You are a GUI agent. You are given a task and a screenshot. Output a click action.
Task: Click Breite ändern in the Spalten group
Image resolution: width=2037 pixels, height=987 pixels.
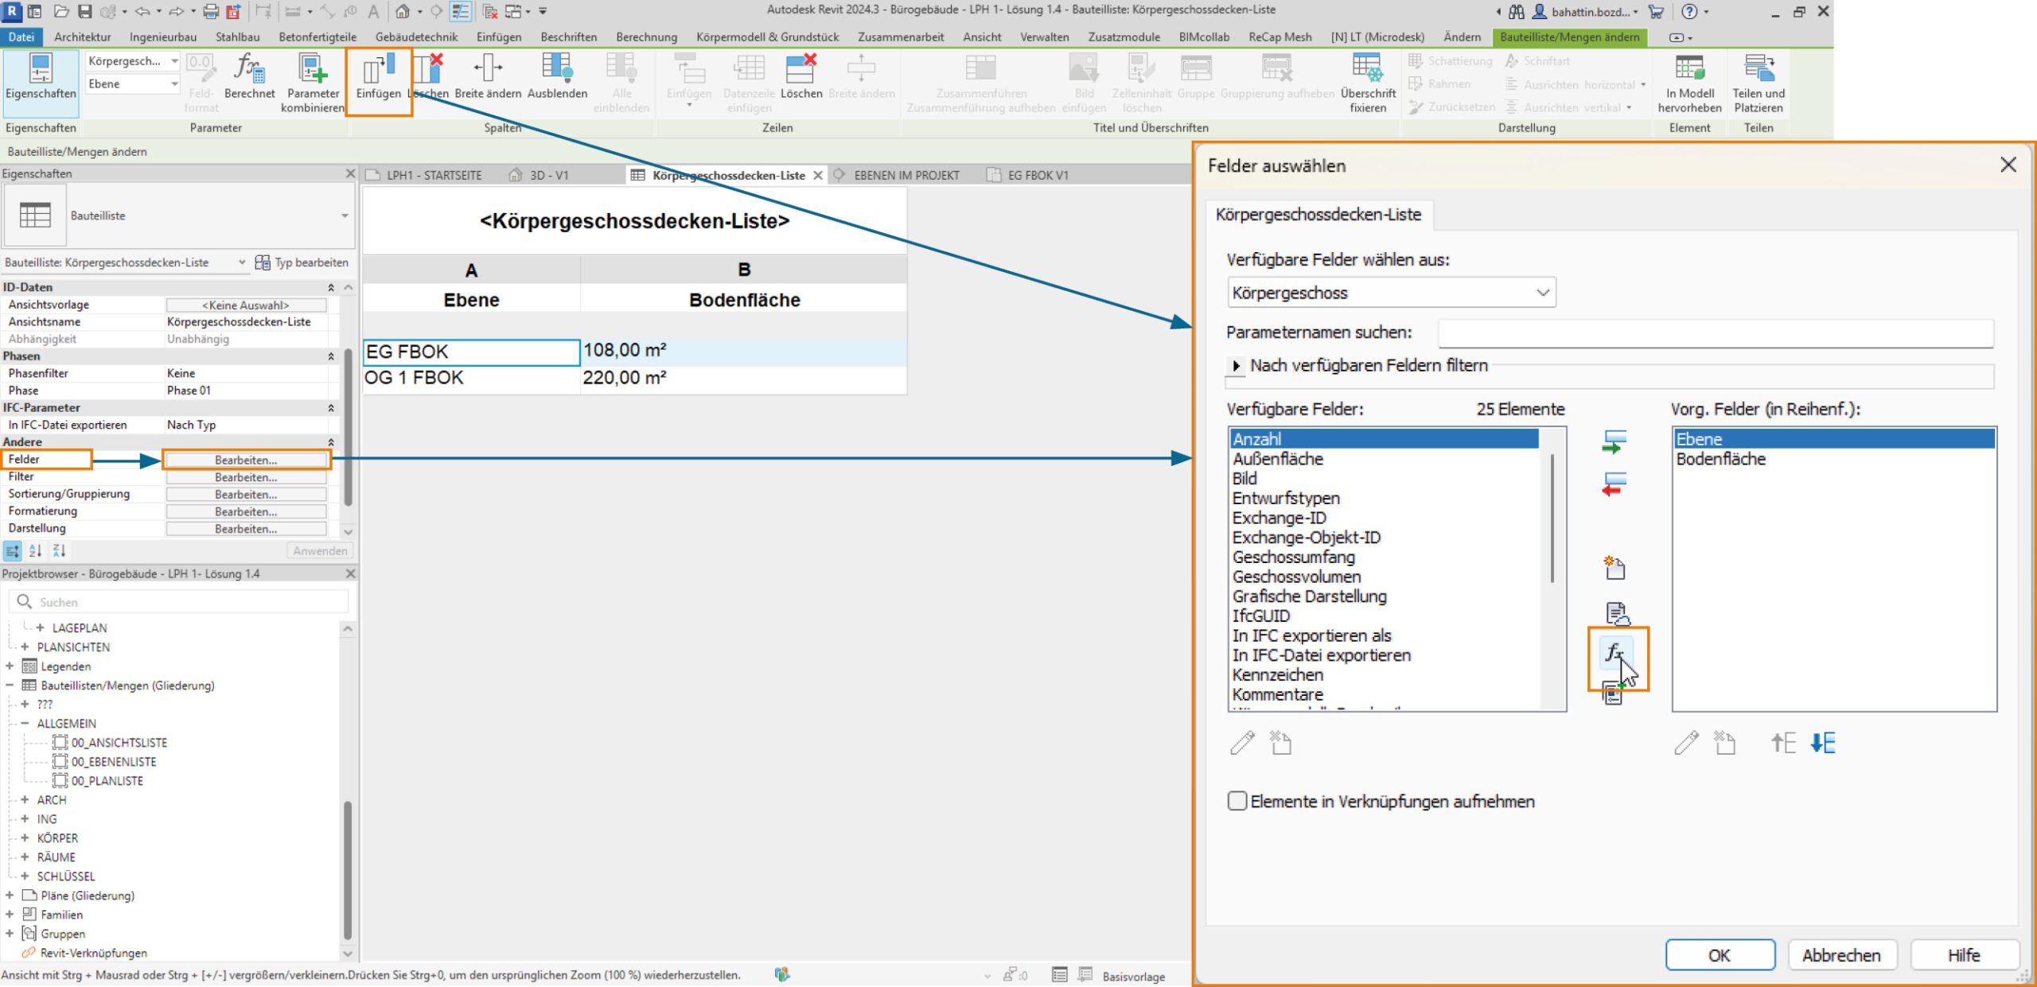point(488,78)
